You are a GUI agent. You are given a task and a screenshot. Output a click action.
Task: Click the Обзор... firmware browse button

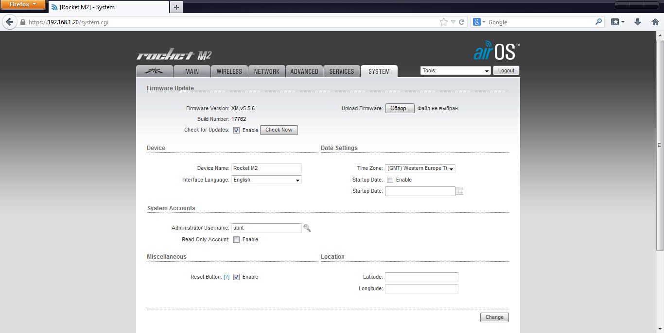[x=400, y=108]
